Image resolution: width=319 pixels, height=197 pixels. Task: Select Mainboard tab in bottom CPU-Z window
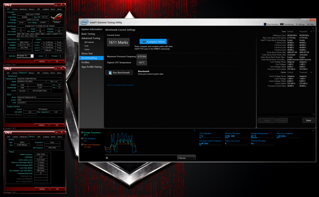coord(23,137)
